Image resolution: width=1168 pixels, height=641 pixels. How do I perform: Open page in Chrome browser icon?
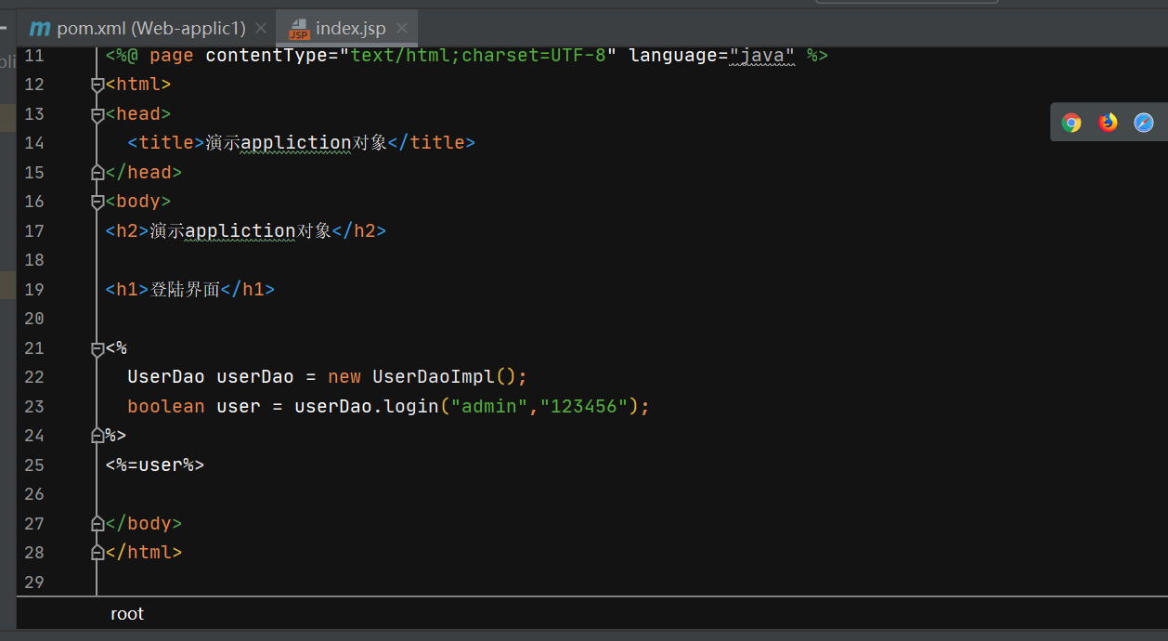click(x=1071, y=123)
